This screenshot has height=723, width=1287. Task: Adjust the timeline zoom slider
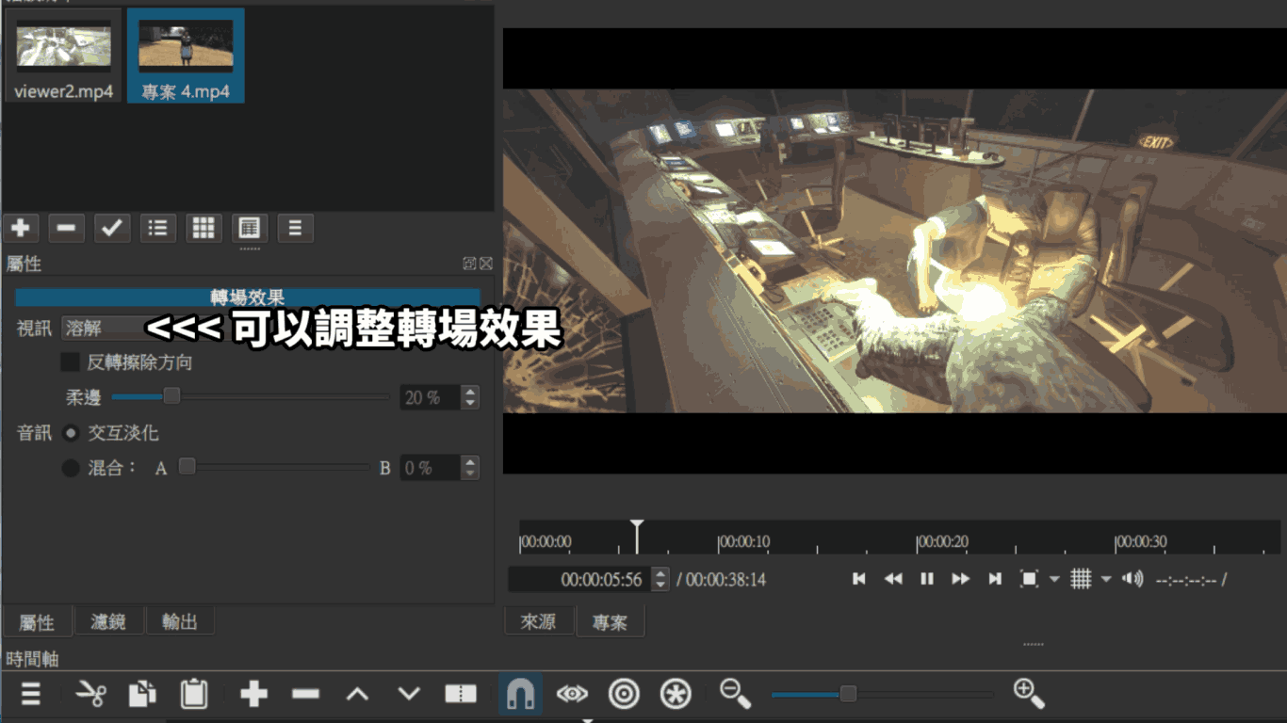pyautogui.click(x=882, y=695)
